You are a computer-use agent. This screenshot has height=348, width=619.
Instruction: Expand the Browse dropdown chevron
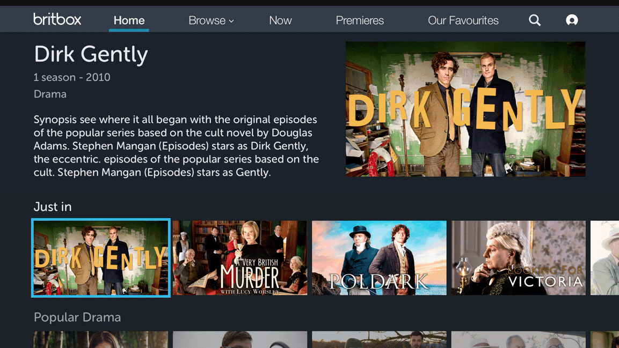point(231,21)
